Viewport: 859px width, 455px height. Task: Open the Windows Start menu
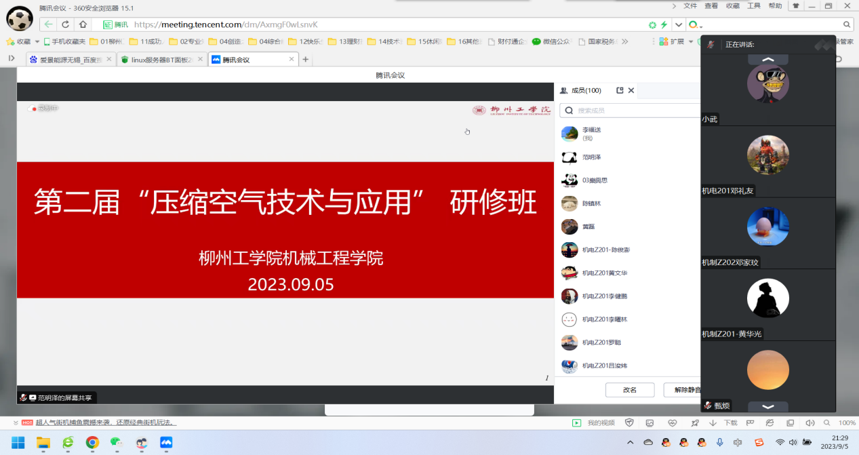[18, 443]
